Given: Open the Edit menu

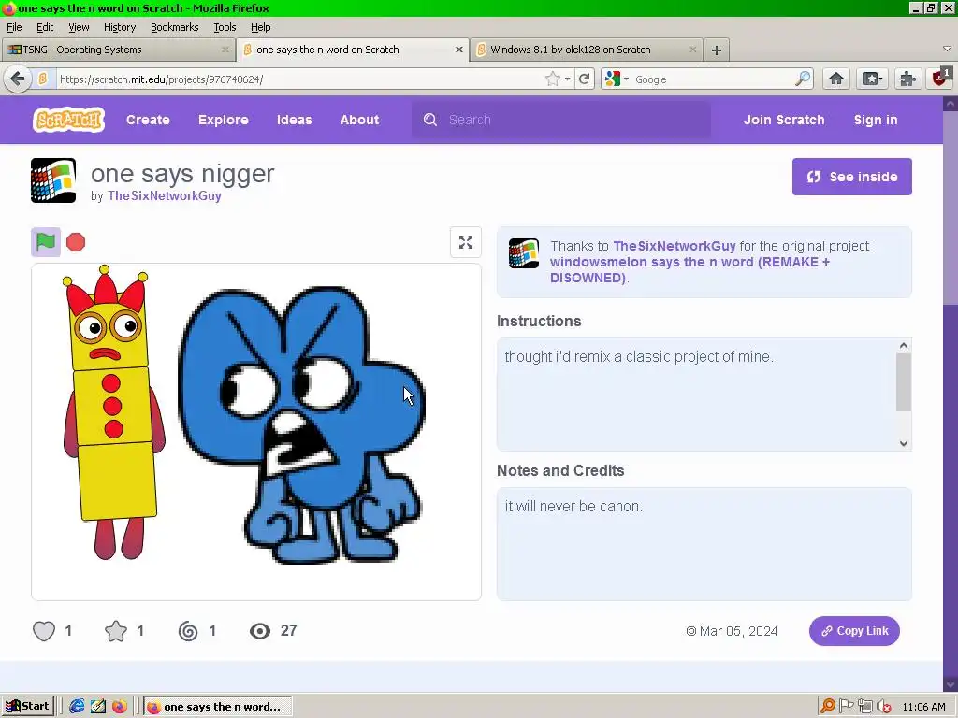Looking at the screenshot, I should [45, 27].
